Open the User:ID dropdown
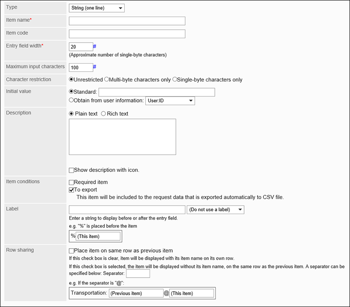 pos(170,101)
